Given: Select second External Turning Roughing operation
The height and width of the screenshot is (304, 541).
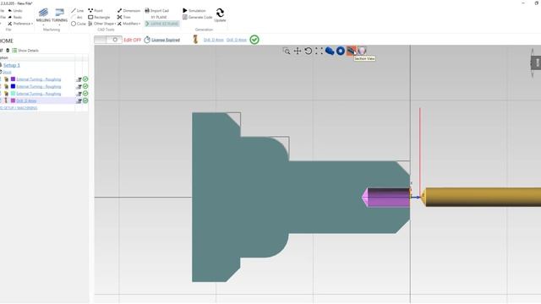Looking at the screenshot, I should coord(39,86).
